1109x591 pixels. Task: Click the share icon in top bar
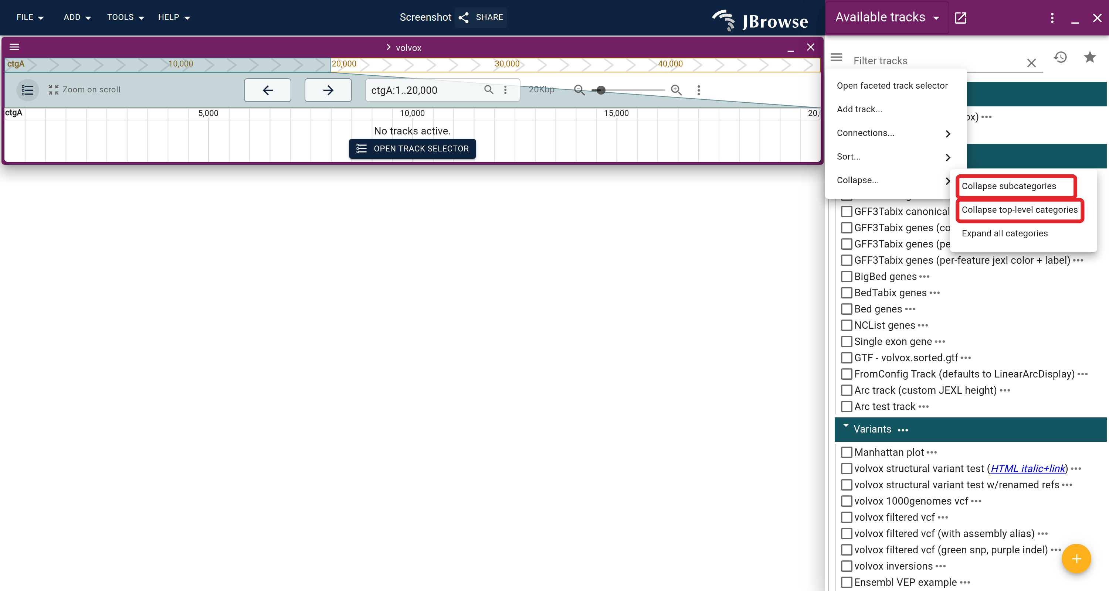463,18
